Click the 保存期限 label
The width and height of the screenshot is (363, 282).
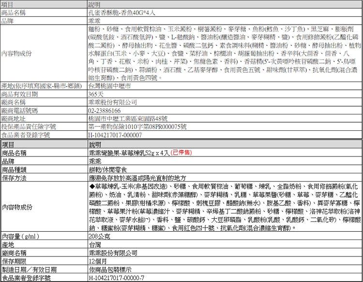[14, 261]
